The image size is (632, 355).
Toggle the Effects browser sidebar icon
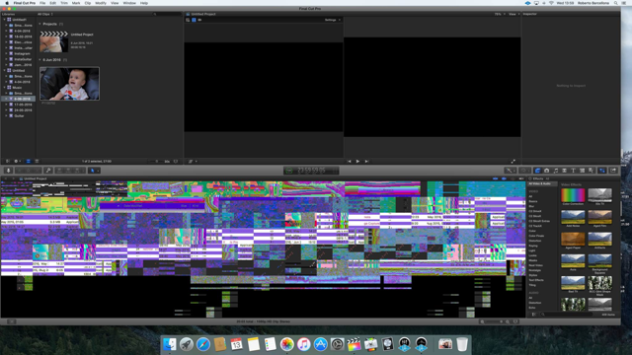(x=533, y=315)
